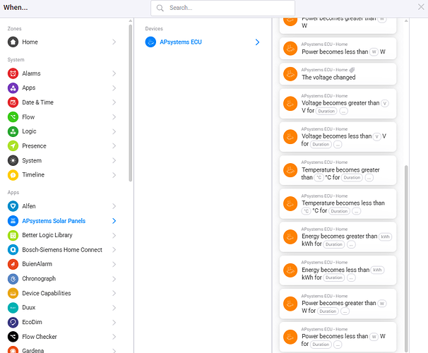Click the Logic icon
428x353 pixels.
[13, 131]
